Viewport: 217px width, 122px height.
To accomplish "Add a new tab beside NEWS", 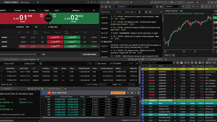I will point(131,2).
